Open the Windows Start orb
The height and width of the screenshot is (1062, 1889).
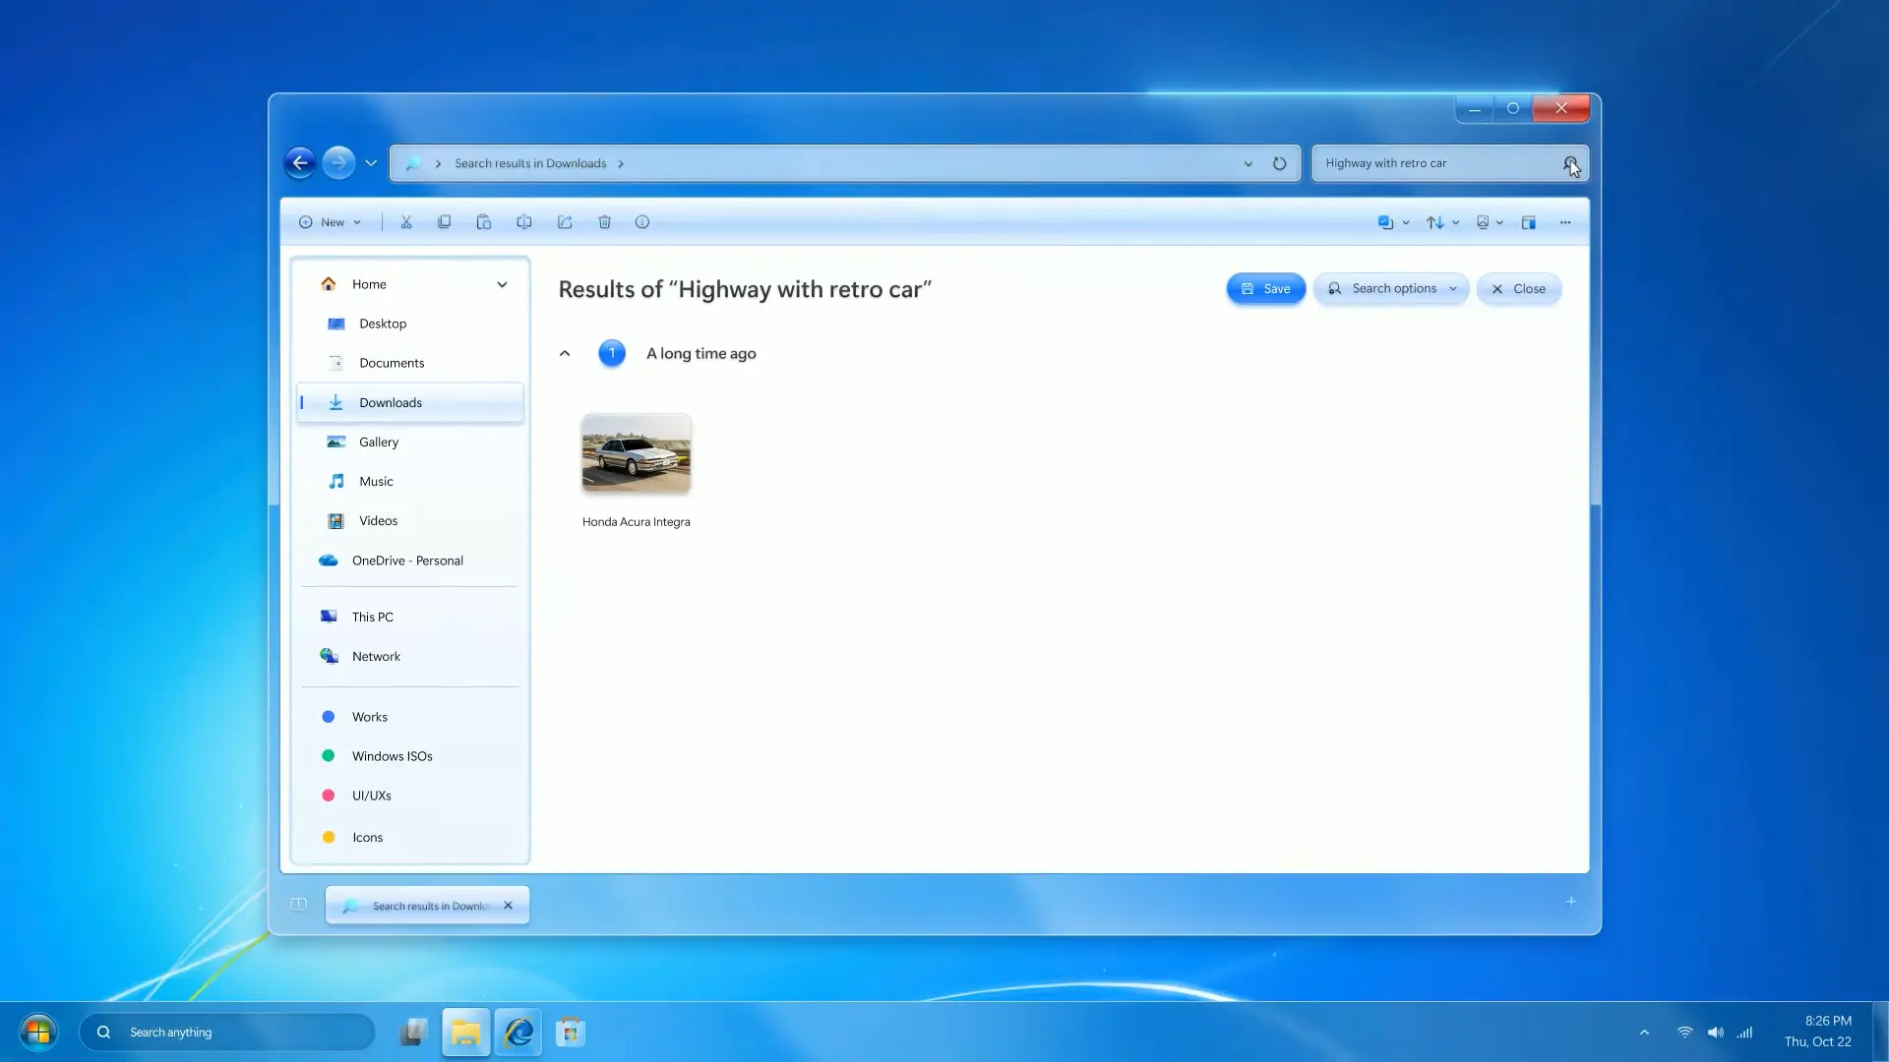[x=38, y=1032]
